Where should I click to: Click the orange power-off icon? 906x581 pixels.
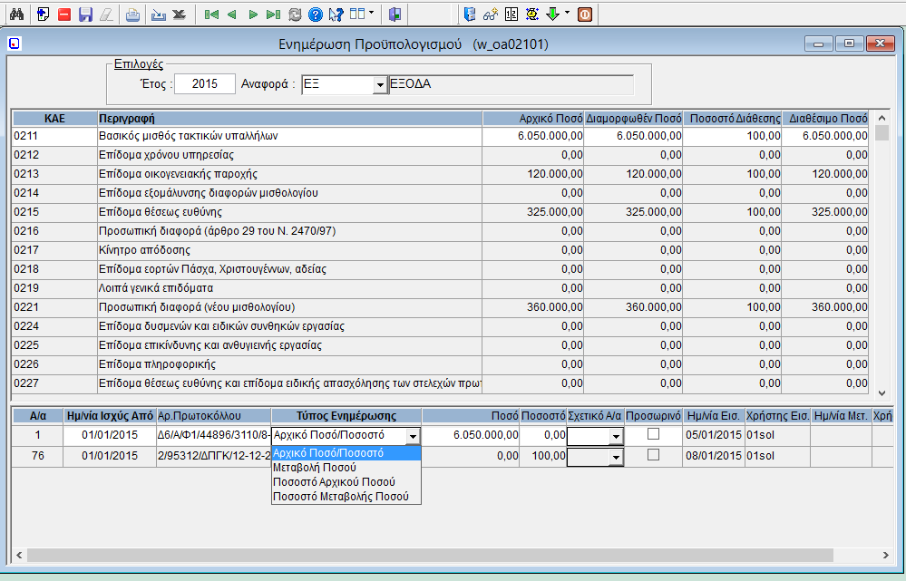click(x=585, y=15)
